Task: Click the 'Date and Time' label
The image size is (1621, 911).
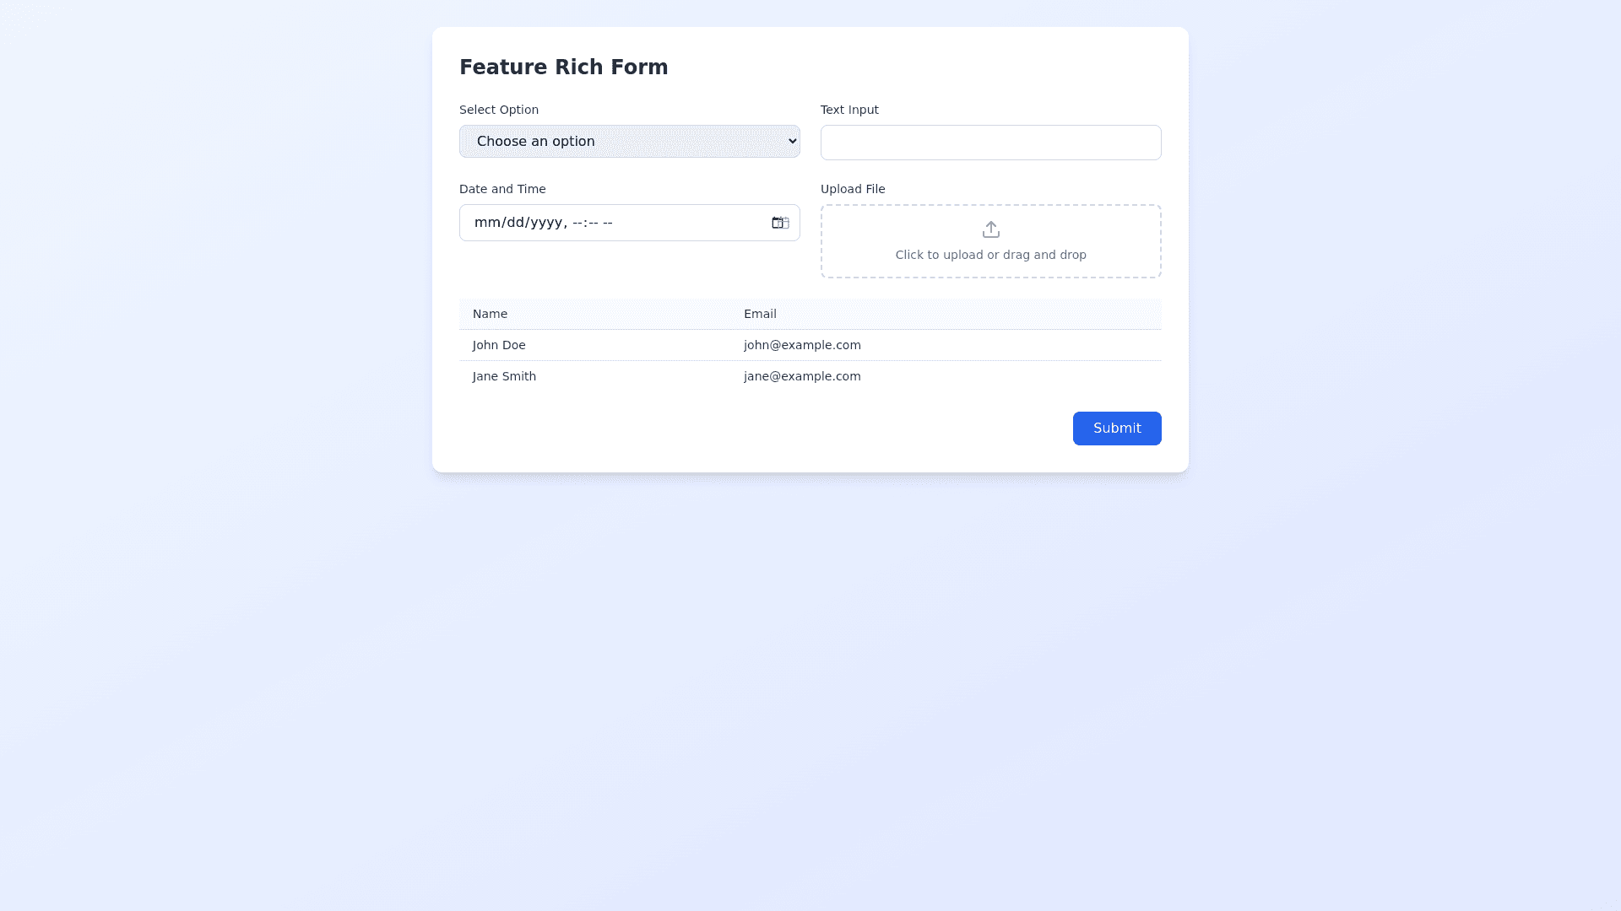Action: [502, 189]
